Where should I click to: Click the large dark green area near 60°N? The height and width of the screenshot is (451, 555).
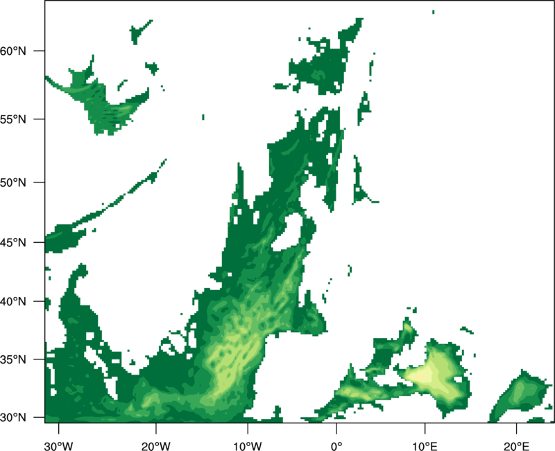(x=323, y=66)
